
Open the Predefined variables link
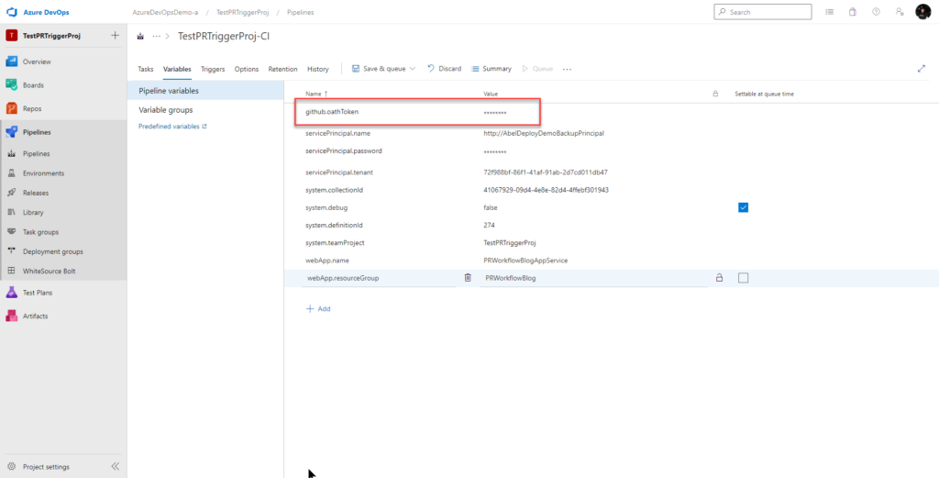coord(172,127)
